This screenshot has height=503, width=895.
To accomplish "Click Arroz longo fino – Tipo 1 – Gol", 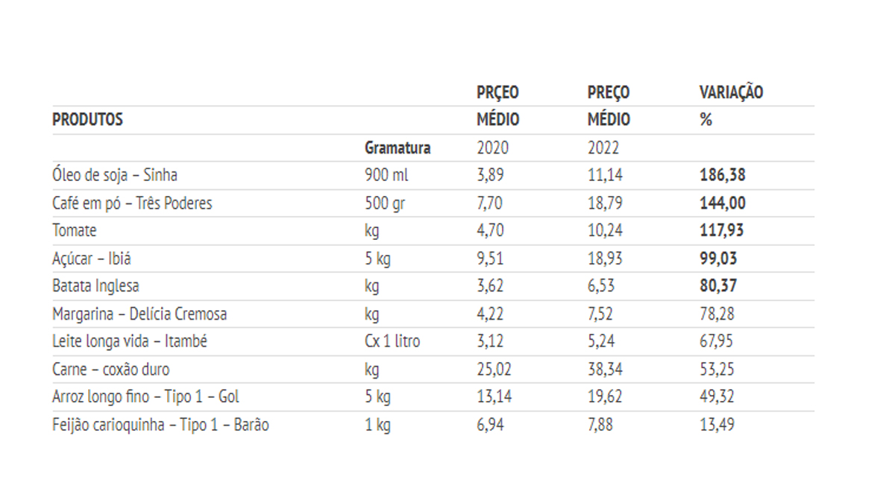I will (145, 397).
